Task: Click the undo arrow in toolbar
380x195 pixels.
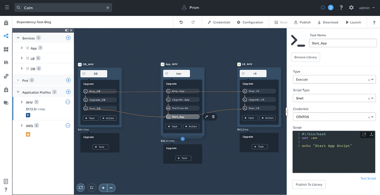Action: (181, 22)
